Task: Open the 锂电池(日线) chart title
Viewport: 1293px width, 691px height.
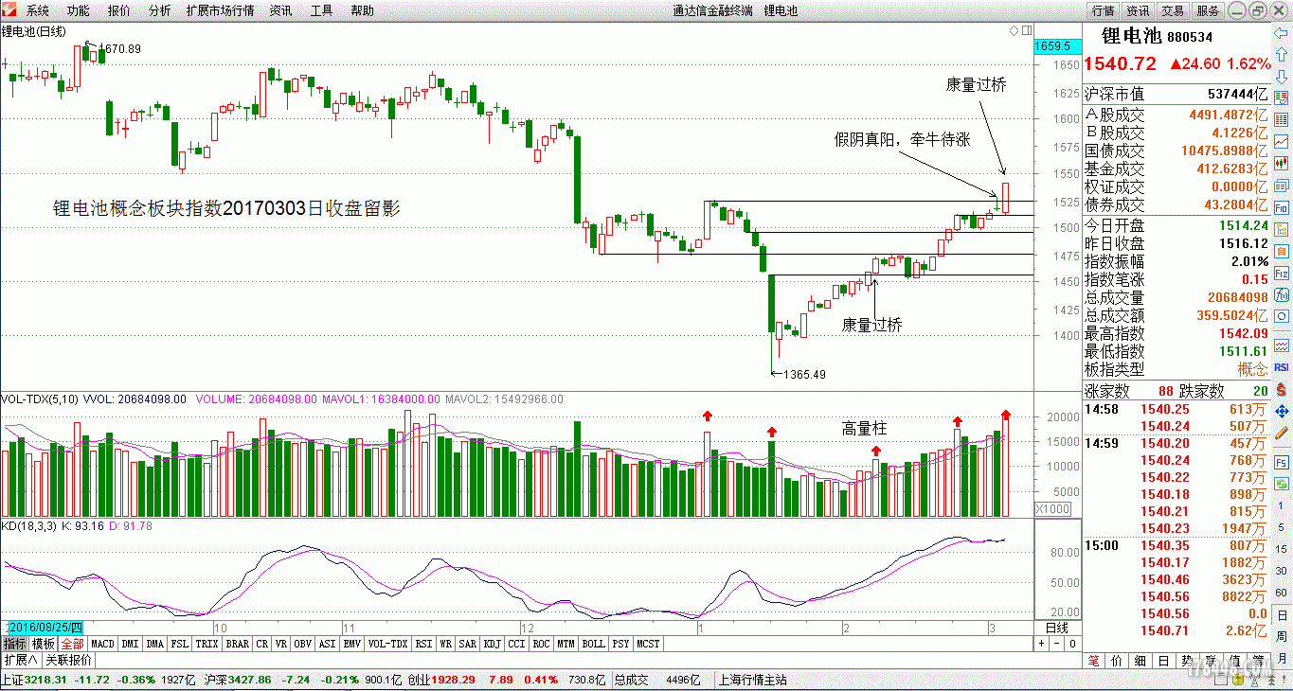Action: pyautogui.click(x=34, y=31)
